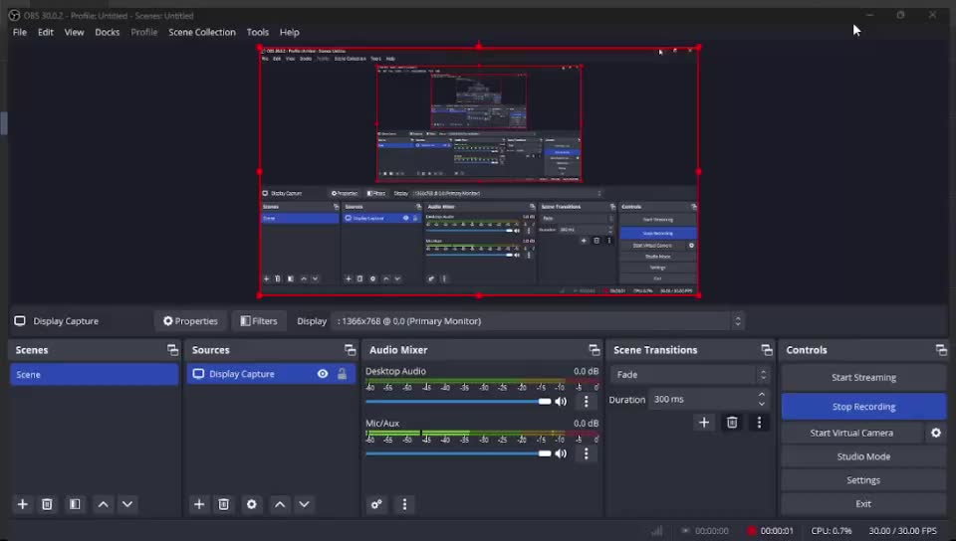Screen dimensions: 956x541
Task: Click the recording time 00:00:01
Action: click(777, 531)
